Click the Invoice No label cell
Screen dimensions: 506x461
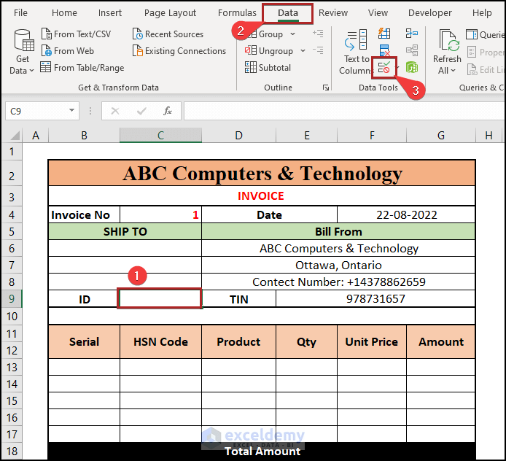coord(84,214)
